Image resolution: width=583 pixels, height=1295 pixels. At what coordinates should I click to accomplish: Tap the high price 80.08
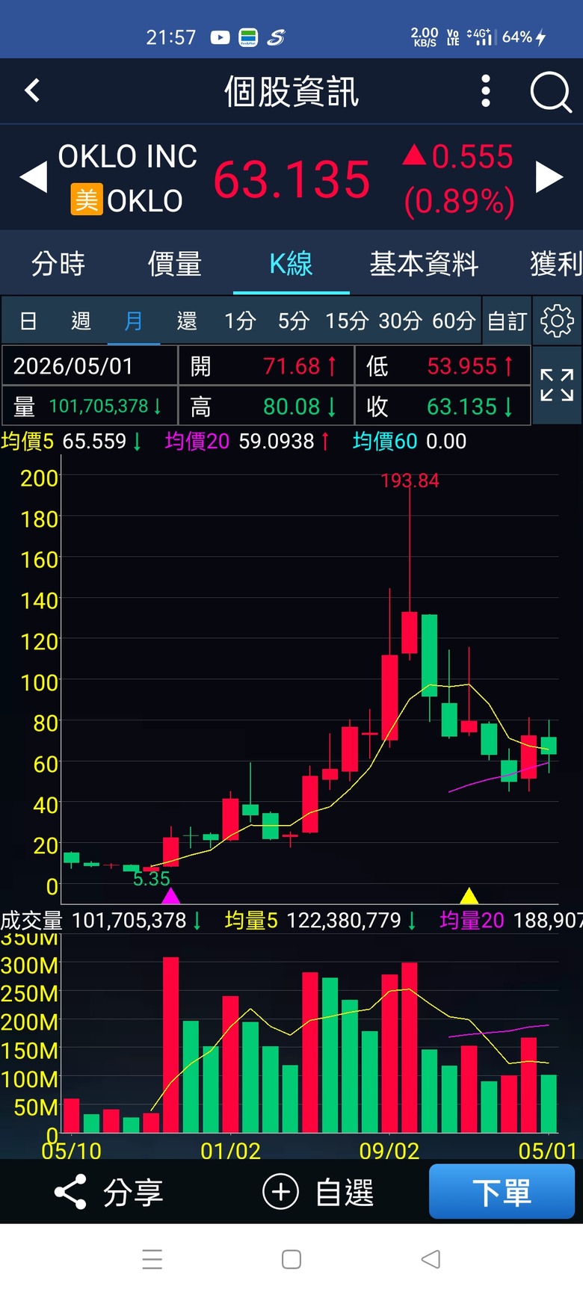291,407
